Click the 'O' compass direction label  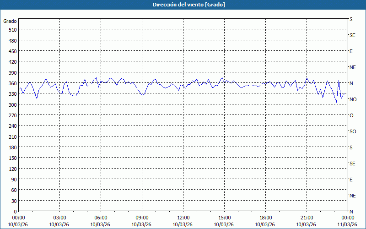(x=351, y=115)
